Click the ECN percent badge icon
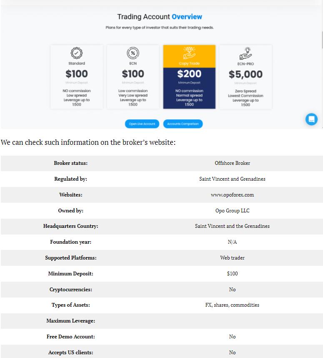Screen dimensions: 323x358 click(133, 53)
